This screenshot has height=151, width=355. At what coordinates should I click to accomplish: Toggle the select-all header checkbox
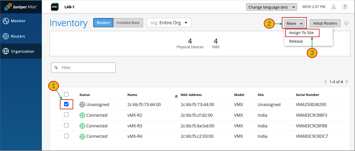coord(66,94)
